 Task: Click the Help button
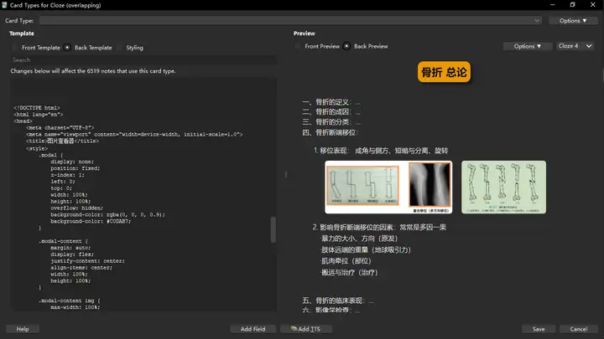[23, 329]
